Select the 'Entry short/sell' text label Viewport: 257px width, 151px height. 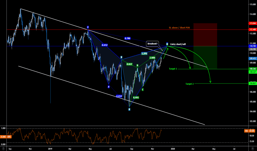coord(179,44)
